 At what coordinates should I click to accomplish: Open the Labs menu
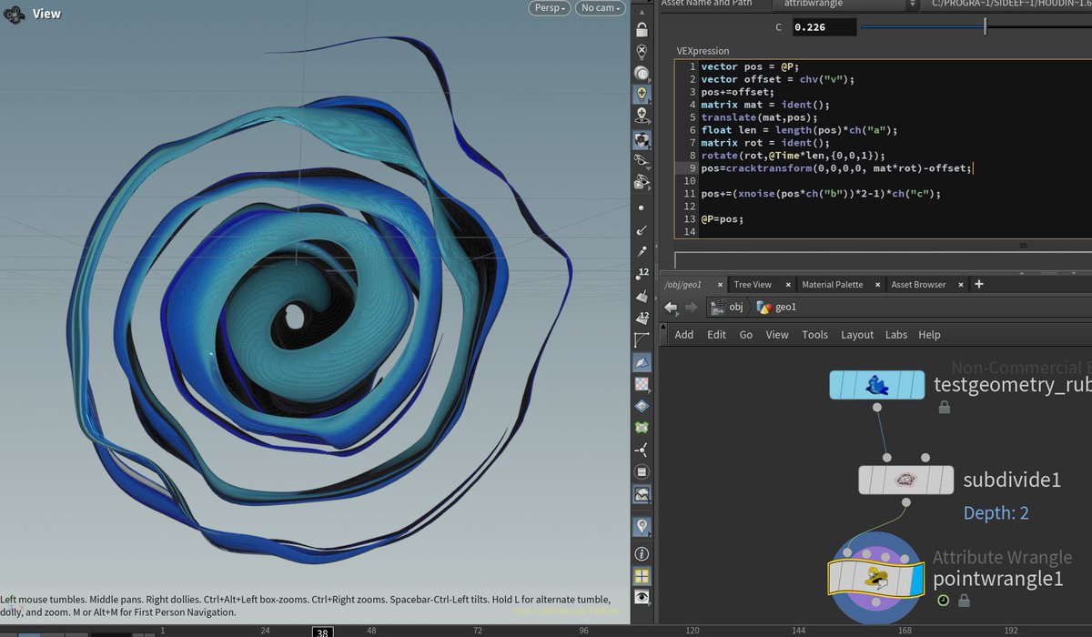[x=896, y=335]
